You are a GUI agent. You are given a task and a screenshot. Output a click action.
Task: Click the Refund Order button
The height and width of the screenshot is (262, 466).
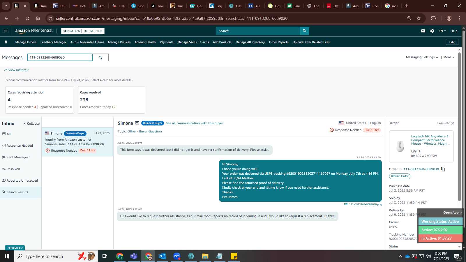400,176
